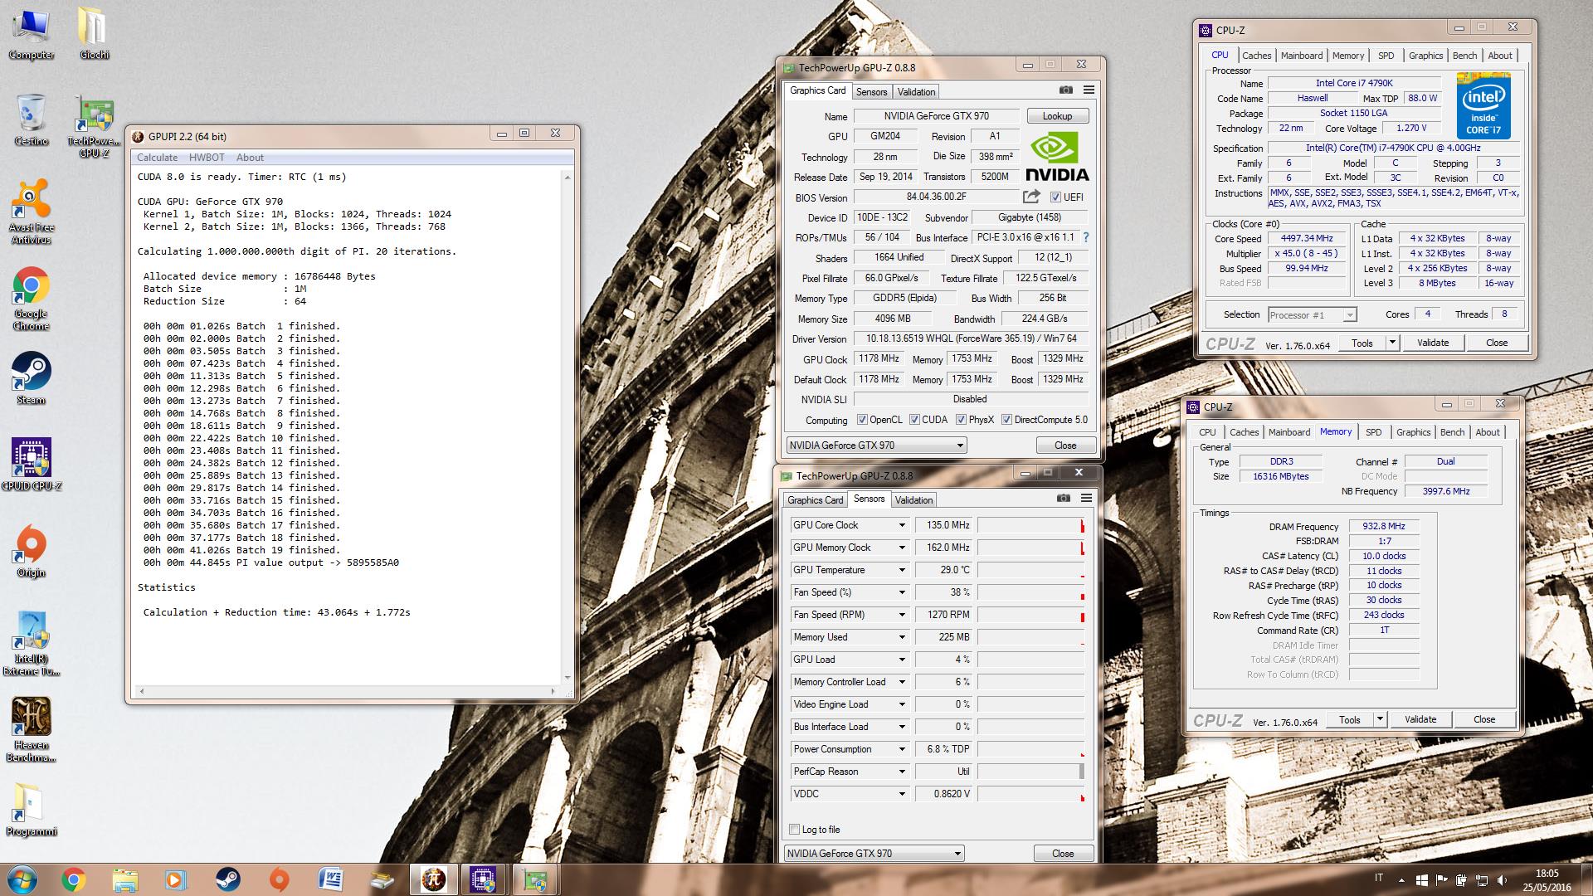Click Close button in GPU-Z Sensors window
Image resolution: width=1593 pixels, height=896 pixels.
tap(1063, 854)
